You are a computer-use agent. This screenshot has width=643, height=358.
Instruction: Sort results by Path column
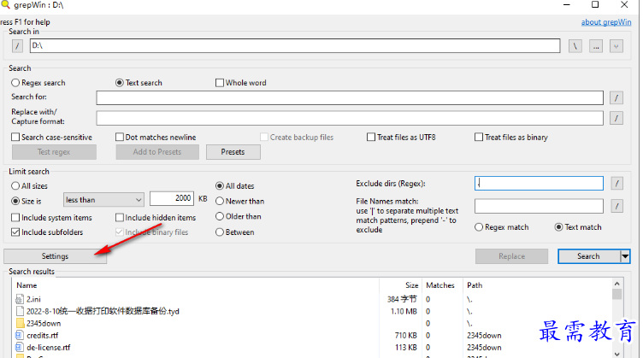[537, 285]
